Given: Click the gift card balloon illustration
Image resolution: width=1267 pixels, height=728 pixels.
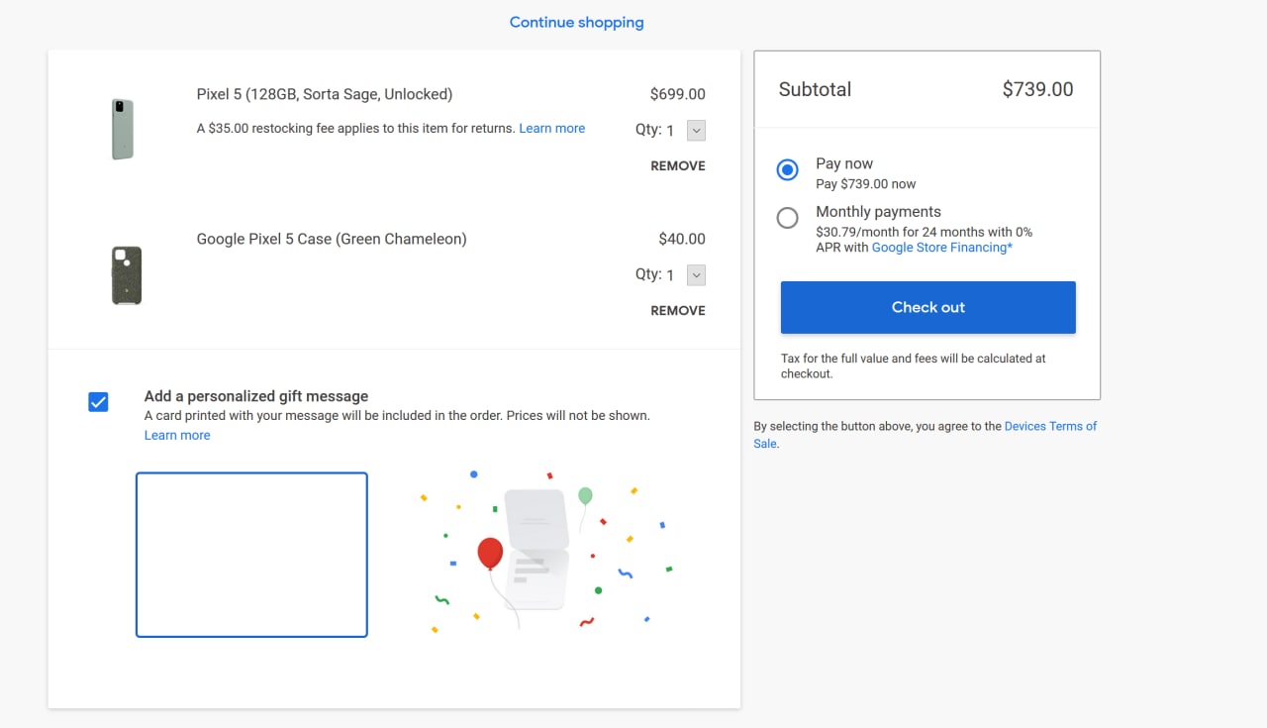Looking at the screenshot, I should (544, 553).
